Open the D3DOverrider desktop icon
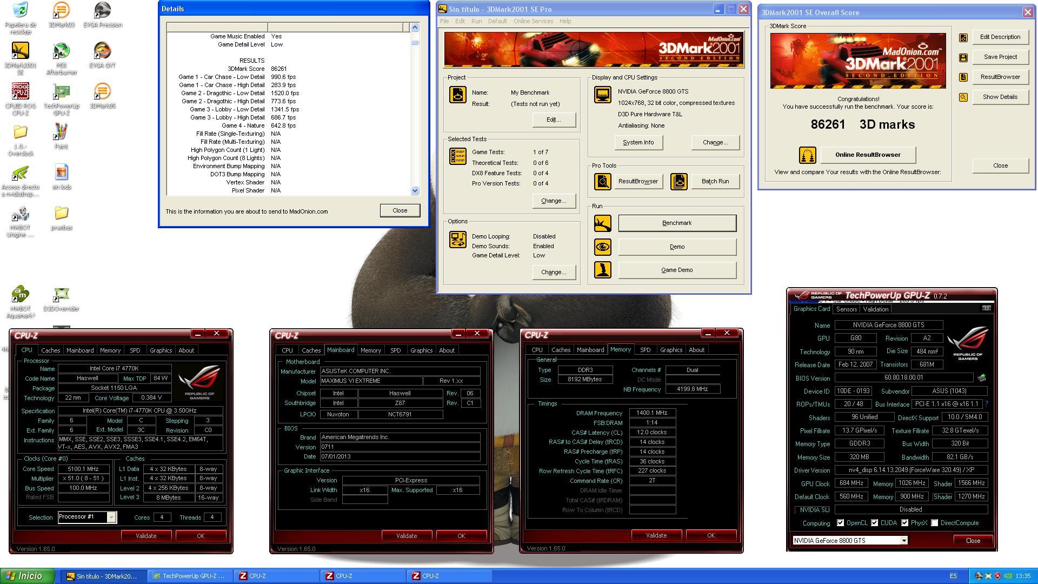The height and width of the screenshot is (584, 1038). coord(61,298)
